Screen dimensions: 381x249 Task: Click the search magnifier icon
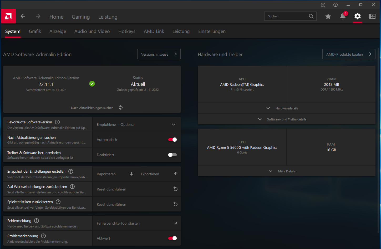pos(311,16)
